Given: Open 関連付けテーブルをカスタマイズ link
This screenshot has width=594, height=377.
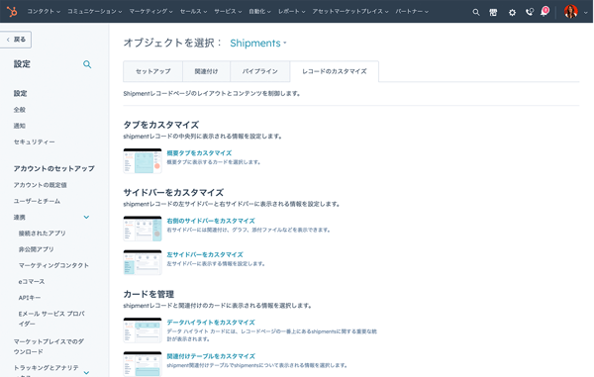Looking at the screenshot, I should pyautogui.click(x=211, y=356).
